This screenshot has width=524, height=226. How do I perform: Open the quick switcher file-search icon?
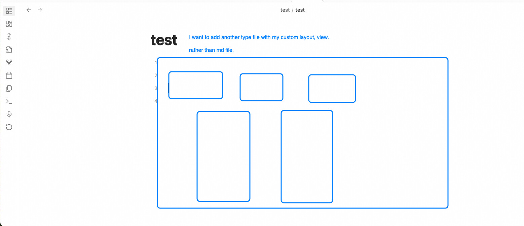pos(9,50)
